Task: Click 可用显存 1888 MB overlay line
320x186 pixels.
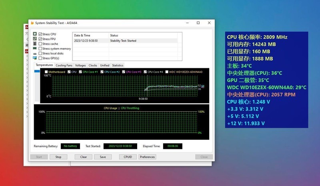Action: tap(250, 59)
